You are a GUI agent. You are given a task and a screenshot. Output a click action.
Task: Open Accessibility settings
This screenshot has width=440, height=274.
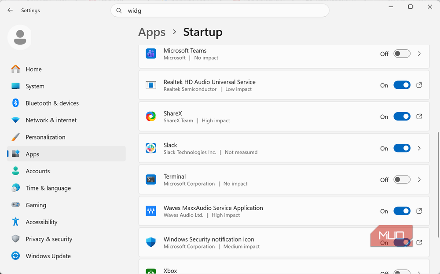pyautogui.click(x=66, y=222)
